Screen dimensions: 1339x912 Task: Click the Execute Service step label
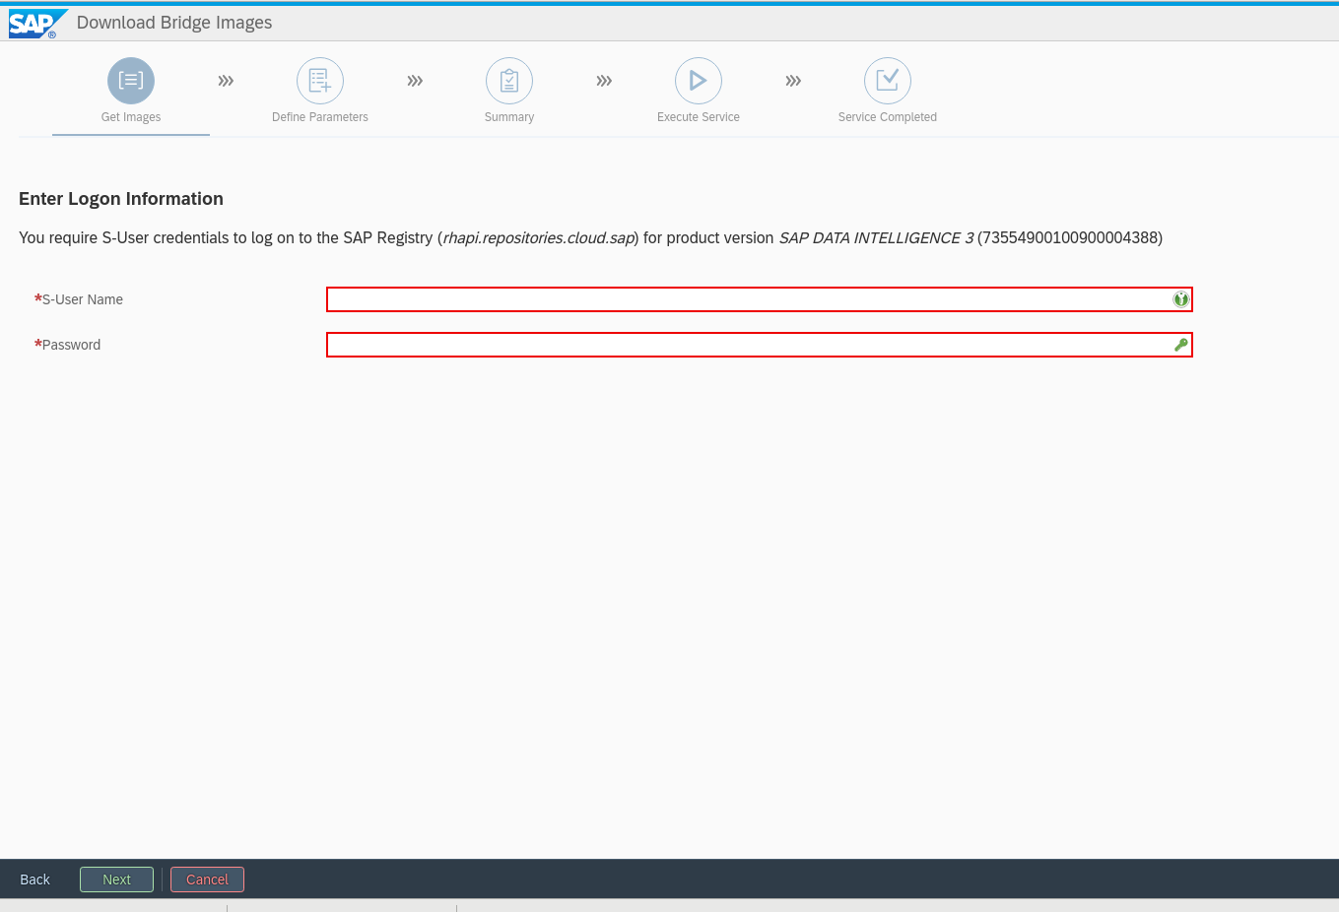coord(699,117)
